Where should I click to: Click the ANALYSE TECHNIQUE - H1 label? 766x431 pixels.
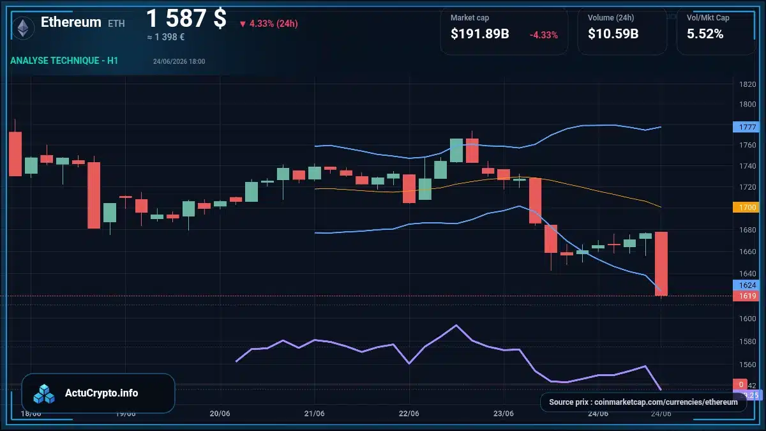coord(64,61)
